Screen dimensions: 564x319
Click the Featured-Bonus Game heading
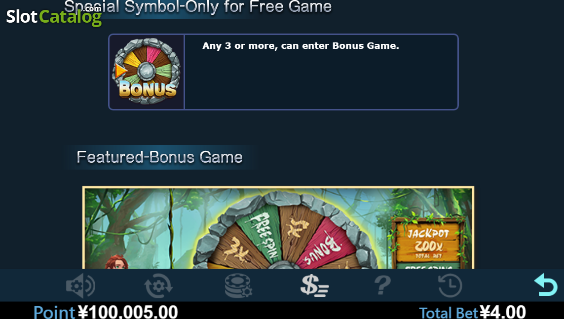[160, 157]
